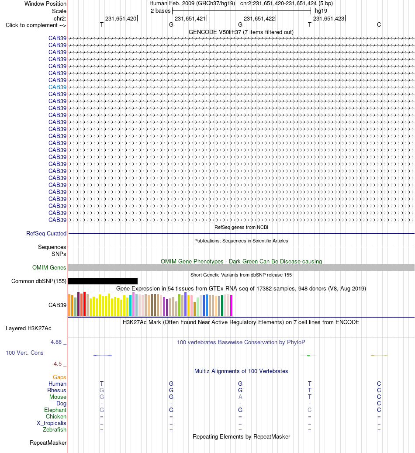Click the 'Common dbSNP(155)' track label
Viewport: 415px width, 453px height.
pyautogui.click(x=39, y=281)
